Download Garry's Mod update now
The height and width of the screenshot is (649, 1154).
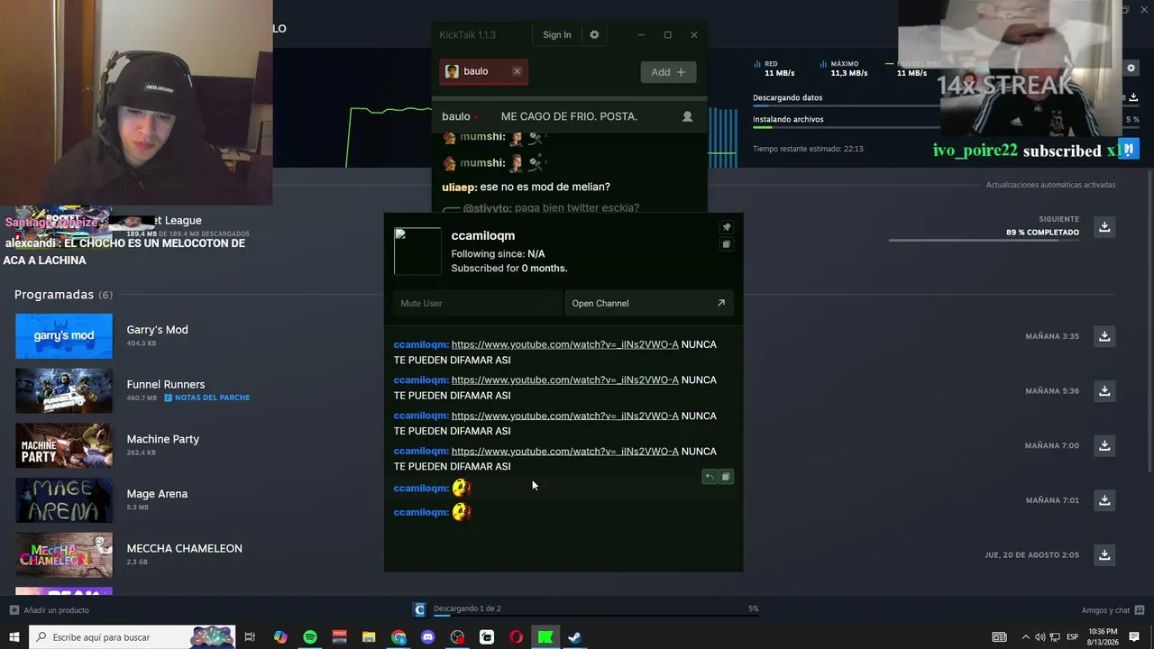tap(1104, 336)
